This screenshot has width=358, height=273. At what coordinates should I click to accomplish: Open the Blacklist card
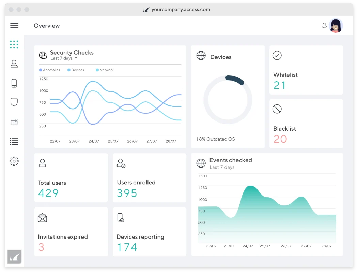click(306, 124)
